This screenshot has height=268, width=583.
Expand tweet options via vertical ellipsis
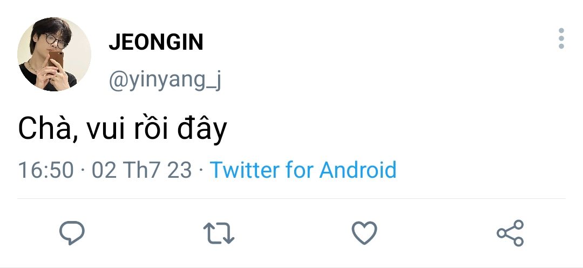pyautogui.click(x=561, y=39)
